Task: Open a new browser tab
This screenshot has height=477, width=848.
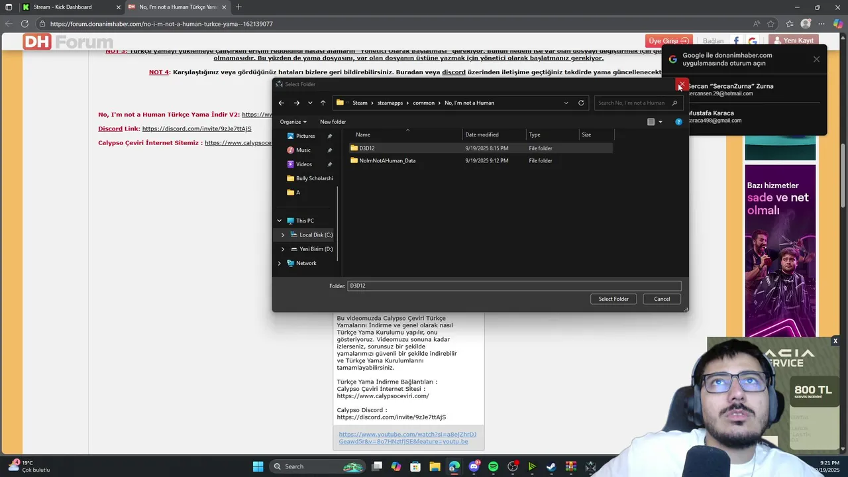Action: click(x=238, y=7)
